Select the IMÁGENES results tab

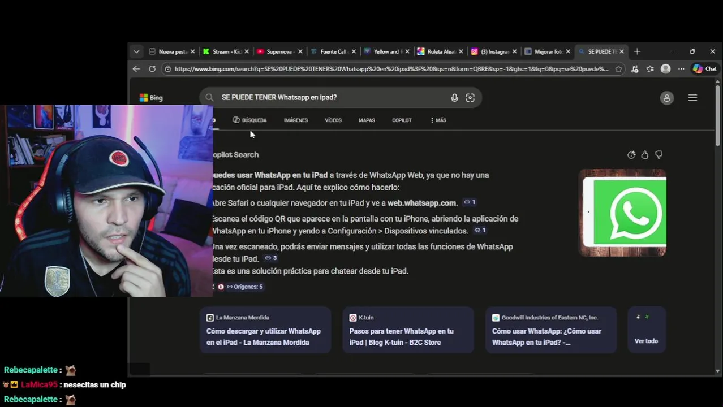(x=296, y=120)
